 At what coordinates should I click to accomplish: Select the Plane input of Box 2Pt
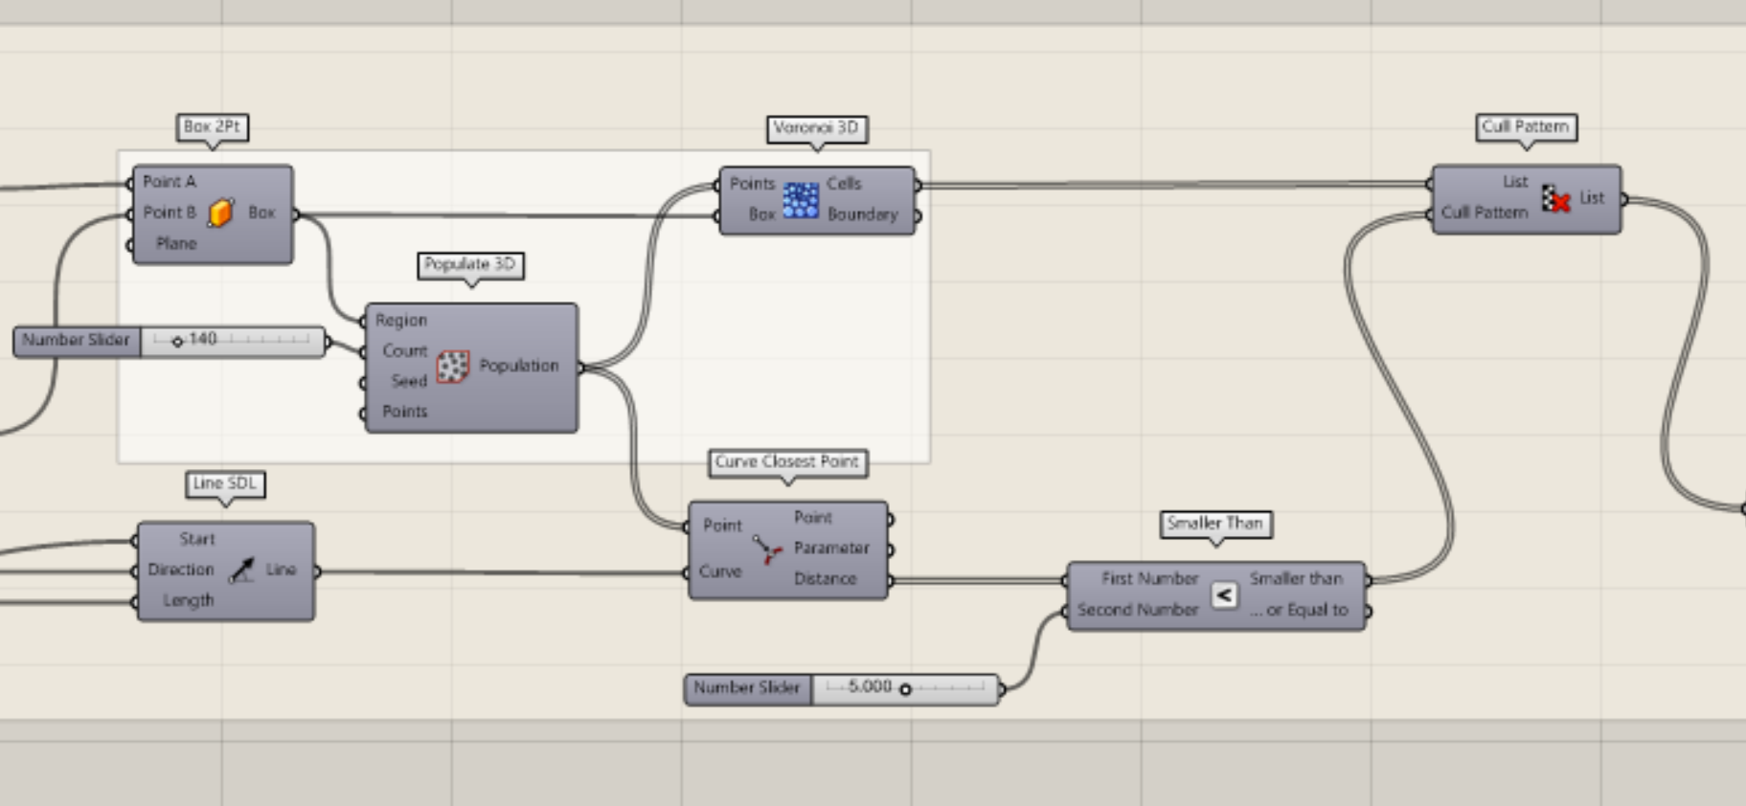(x=176, y=244)
